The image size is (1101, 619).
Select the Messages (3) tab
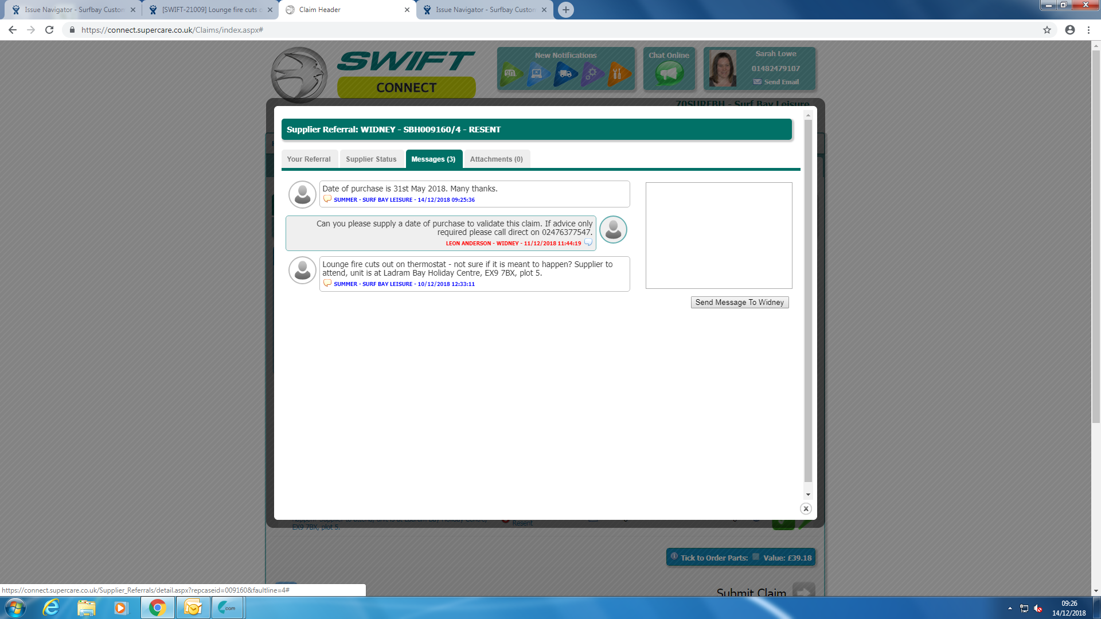(433, 159)
